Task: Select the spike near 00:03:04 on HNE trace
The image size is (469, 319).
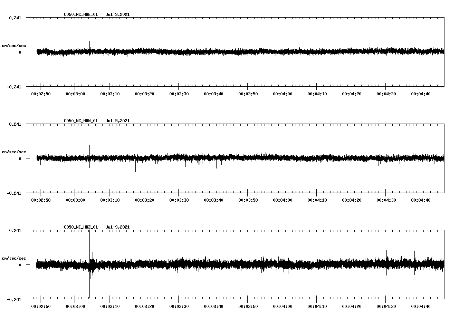Action: point(90,45)
